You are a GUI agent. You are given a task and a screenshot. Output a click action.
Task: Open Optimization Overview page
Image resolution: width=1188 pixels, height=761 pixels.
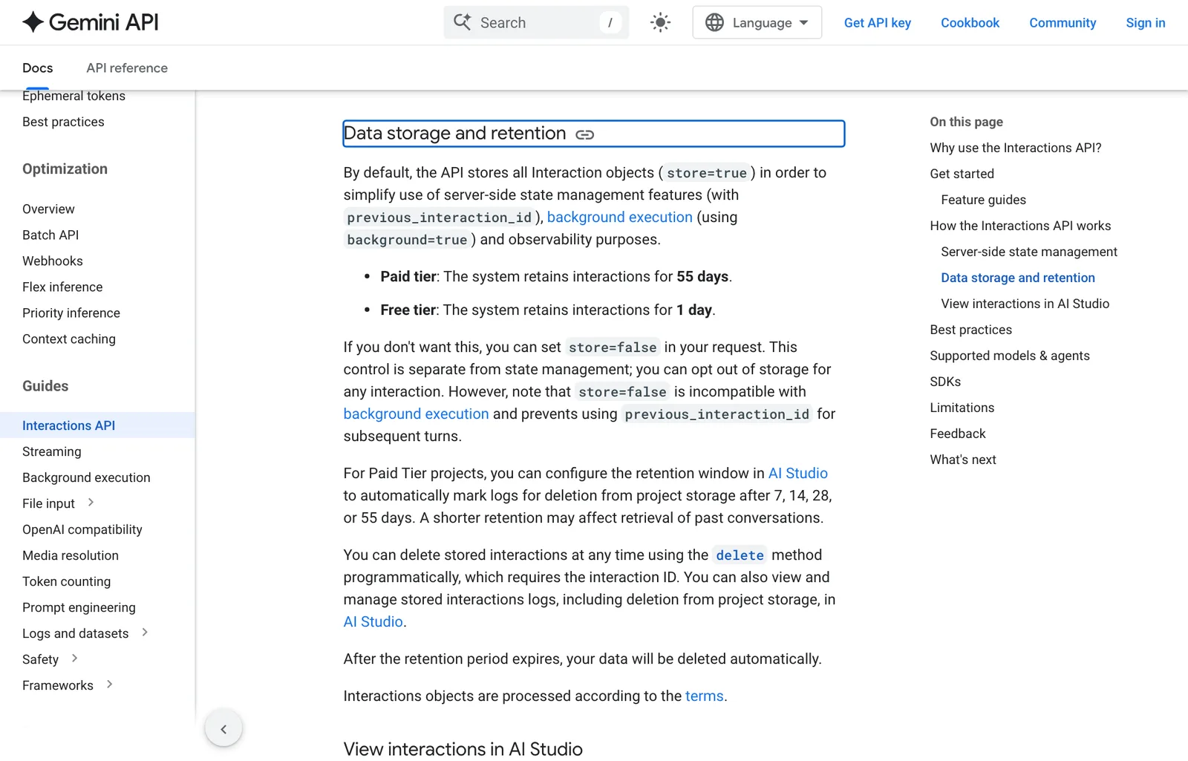pyautogui.click(x=48, y=209)
